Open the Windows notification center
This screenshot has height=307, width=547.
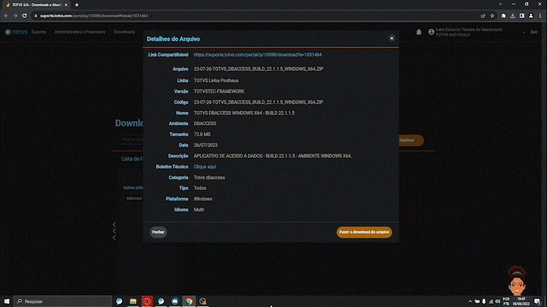click(x=537, y=301)
